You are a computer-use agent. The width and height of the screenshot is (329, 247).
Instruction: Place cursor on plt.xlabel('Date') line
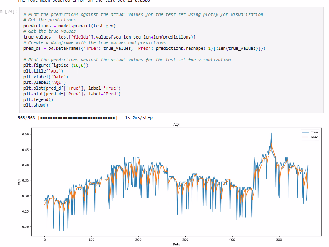click(46, 77)
